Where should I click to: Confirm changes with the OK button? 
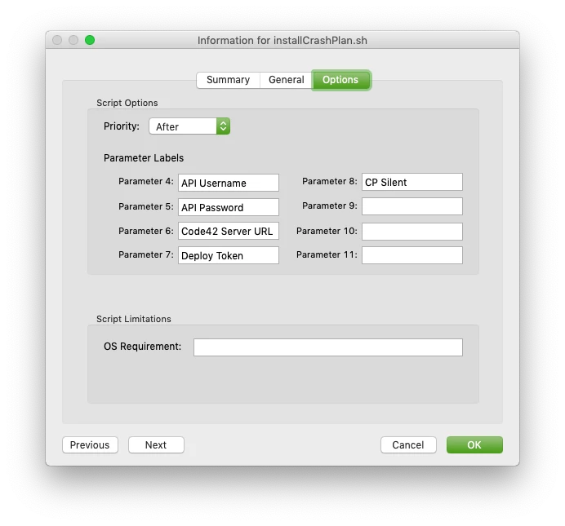474,445
